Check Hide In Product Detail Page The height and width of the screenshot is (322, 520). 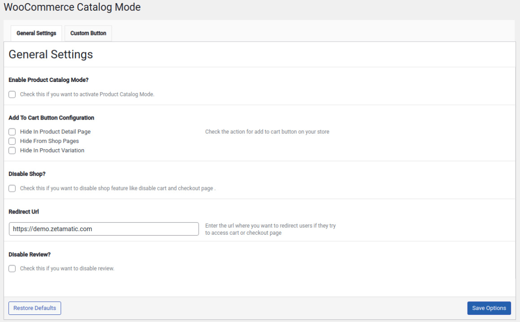12,131
